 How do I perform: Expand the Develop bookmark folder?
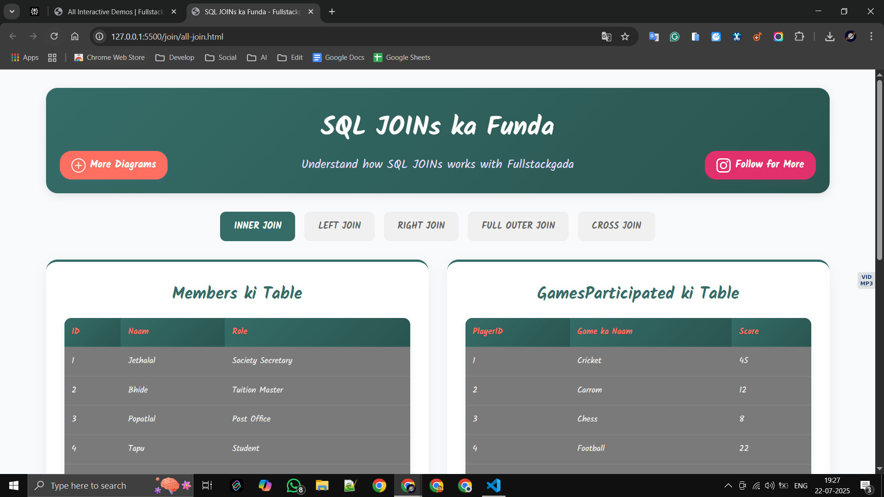[x=175, y=58]
